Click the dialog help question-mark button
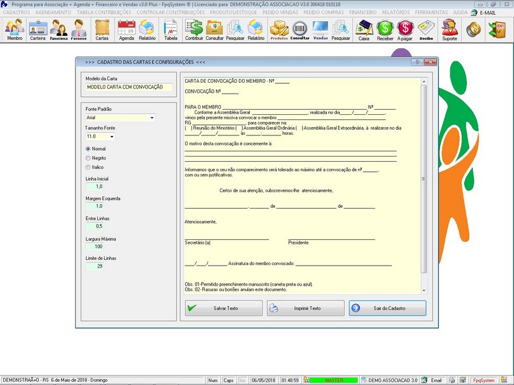 (417, 62)
